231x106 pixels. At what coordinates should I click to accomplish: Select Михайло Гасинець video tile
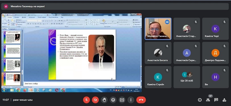tap(158, 29)
